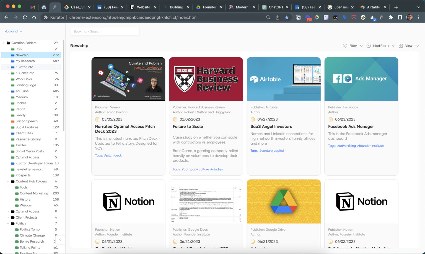Click the #pitch deck tag

tap(113, 155)
